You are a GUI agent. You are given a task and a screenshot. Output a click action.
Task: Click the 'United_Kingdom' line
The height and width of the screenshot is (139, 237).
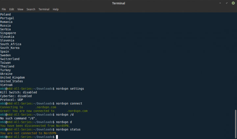click(13, 78)
